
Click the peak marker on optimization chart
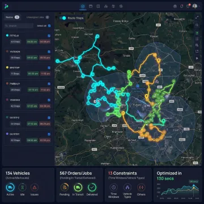pos(194,185)
